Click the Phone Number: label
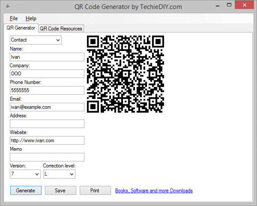Screen dimensions: 257x206 [26, 82]
